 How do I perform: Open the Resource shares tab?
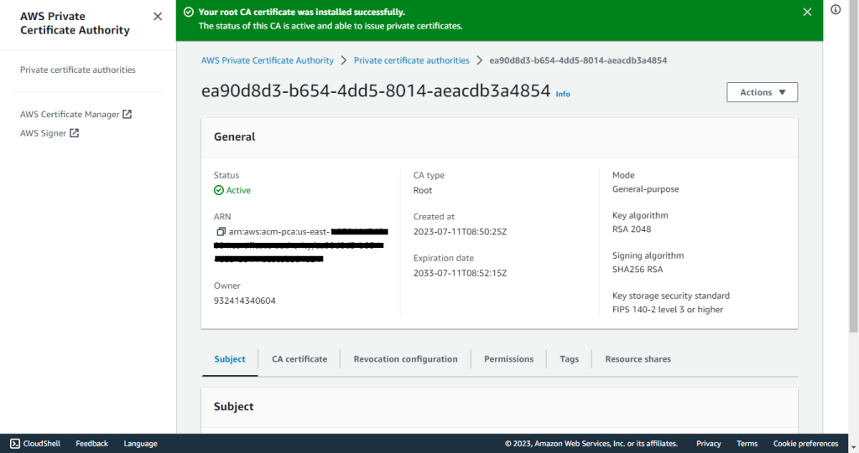click(x=638, y=359)
